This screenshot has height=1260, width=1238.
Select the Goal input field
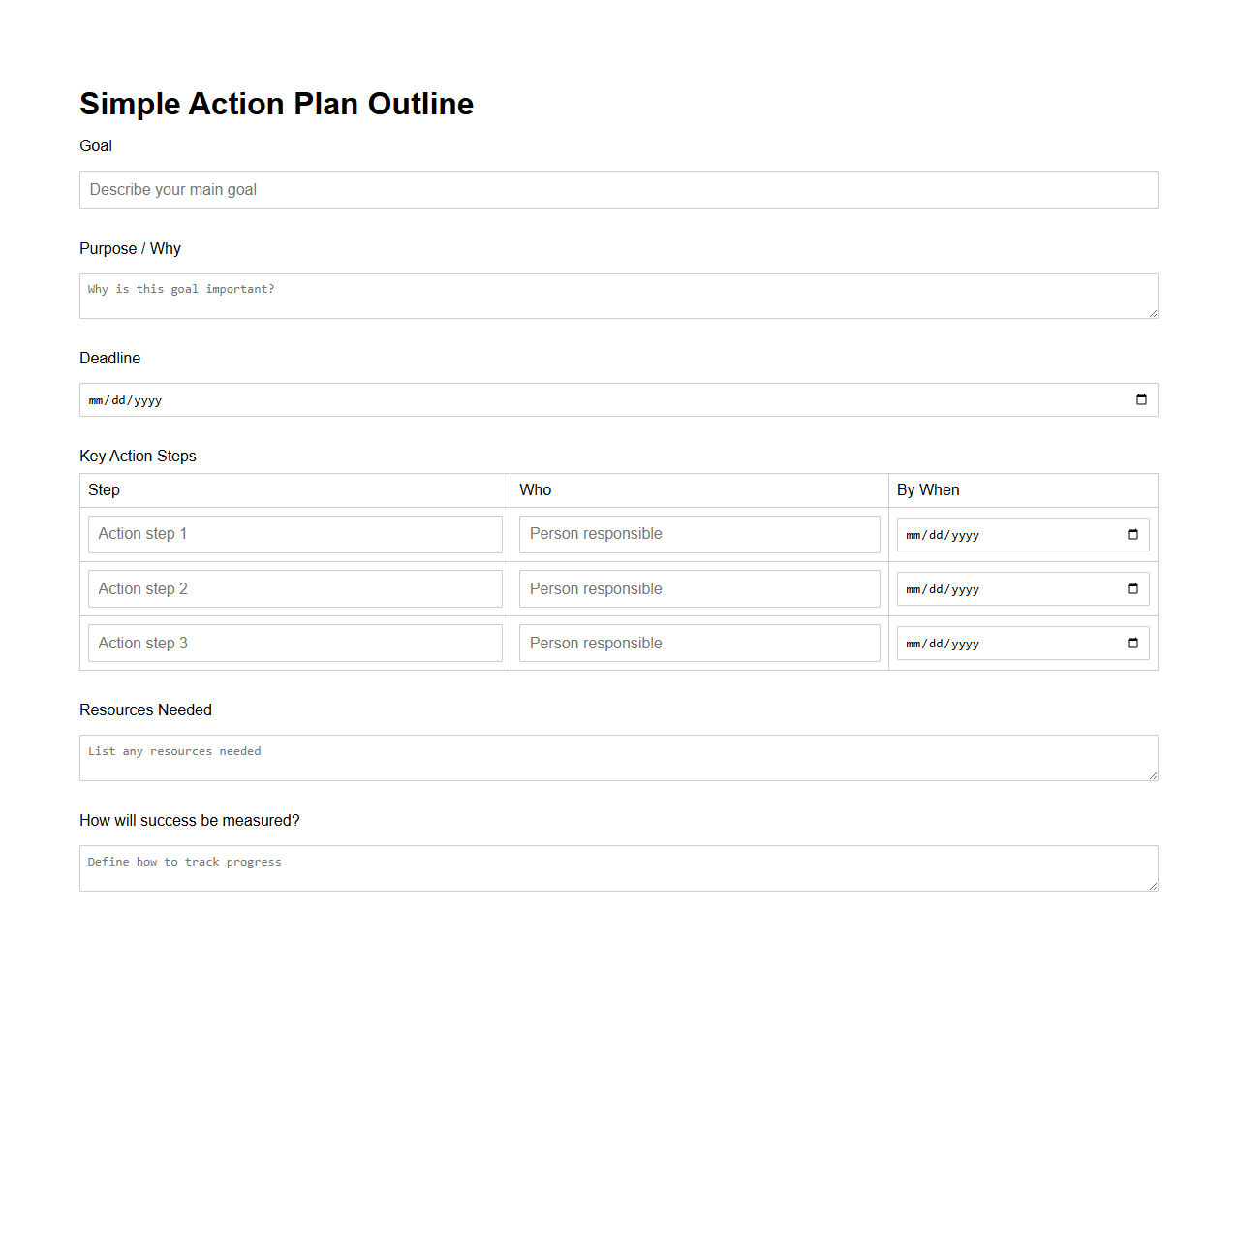(x=618, y=189)
